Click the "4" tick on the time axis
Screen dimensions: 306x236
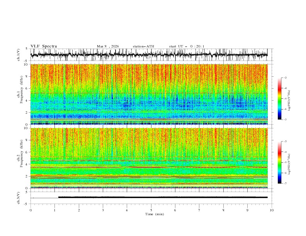[x=127, y=210]
